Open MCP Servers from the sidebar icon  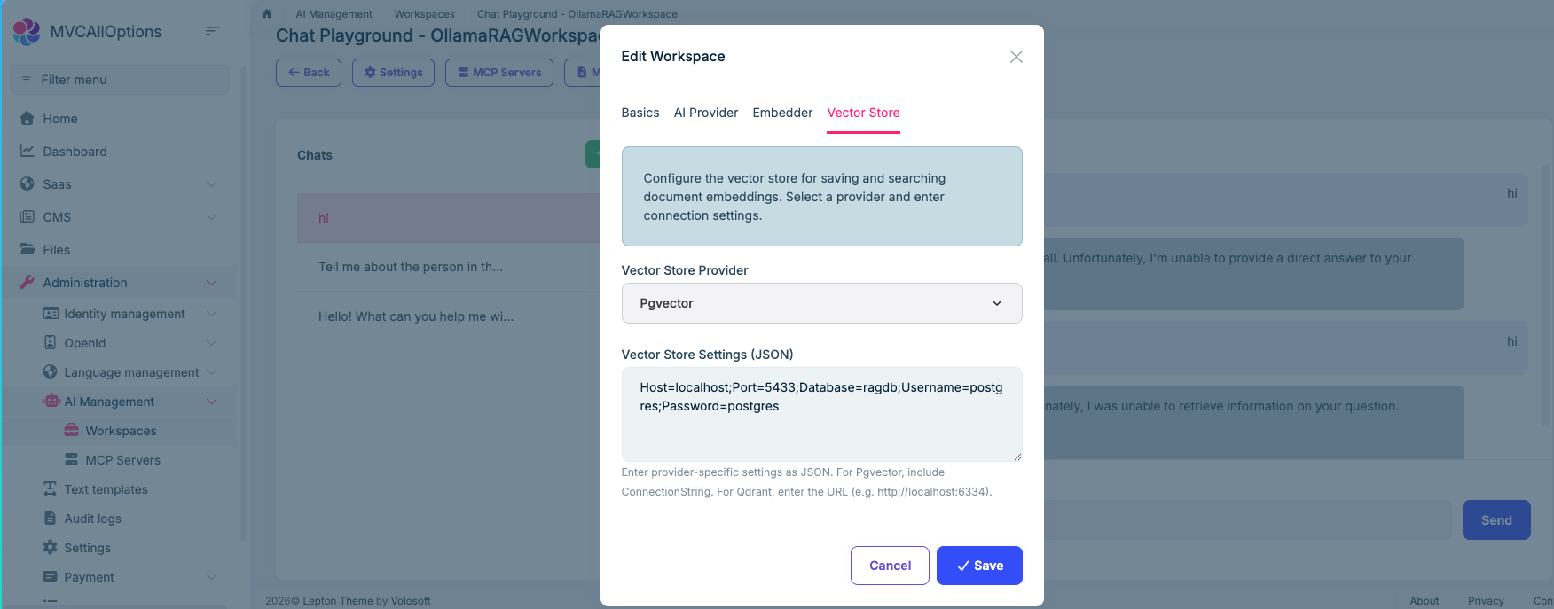pyautogui.click(x=72, y=460)
